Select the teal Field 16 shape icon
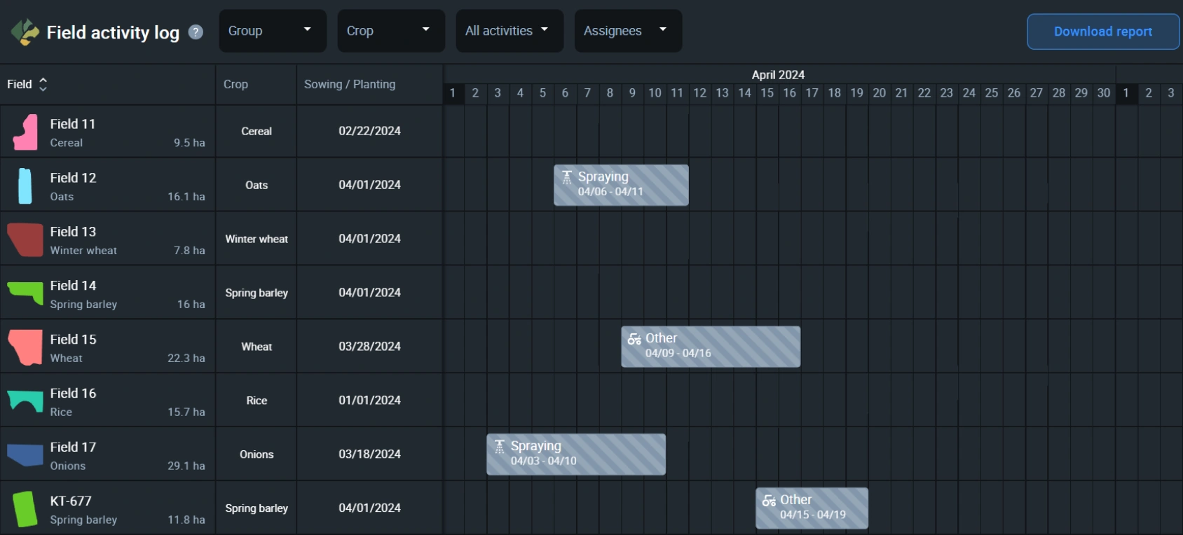 [x=25, y=401]
